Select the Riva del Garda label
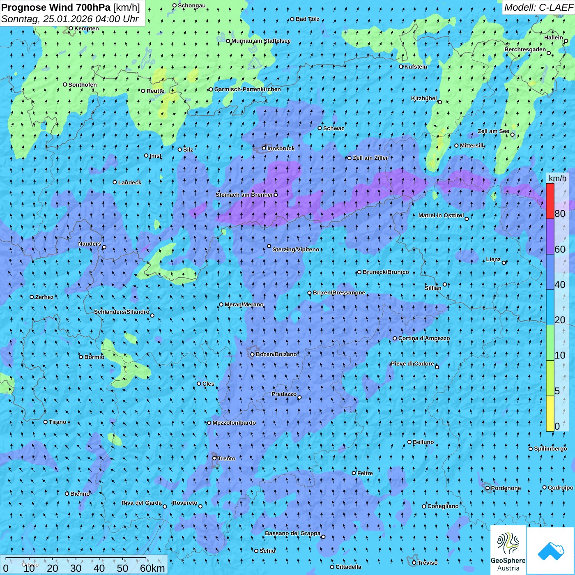The height and width of the screenshot is (575, 575). click(x=142, y=503)
